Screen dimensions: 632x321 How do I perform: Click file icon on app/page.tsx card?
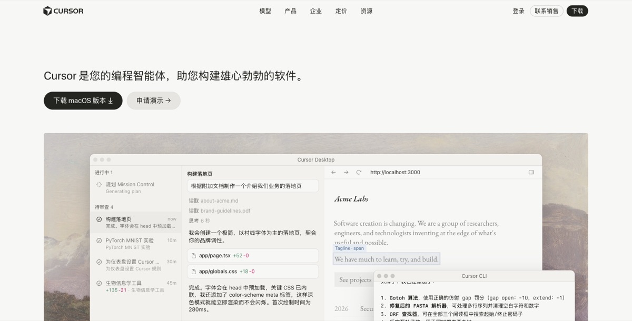click(x=194, y=256)
